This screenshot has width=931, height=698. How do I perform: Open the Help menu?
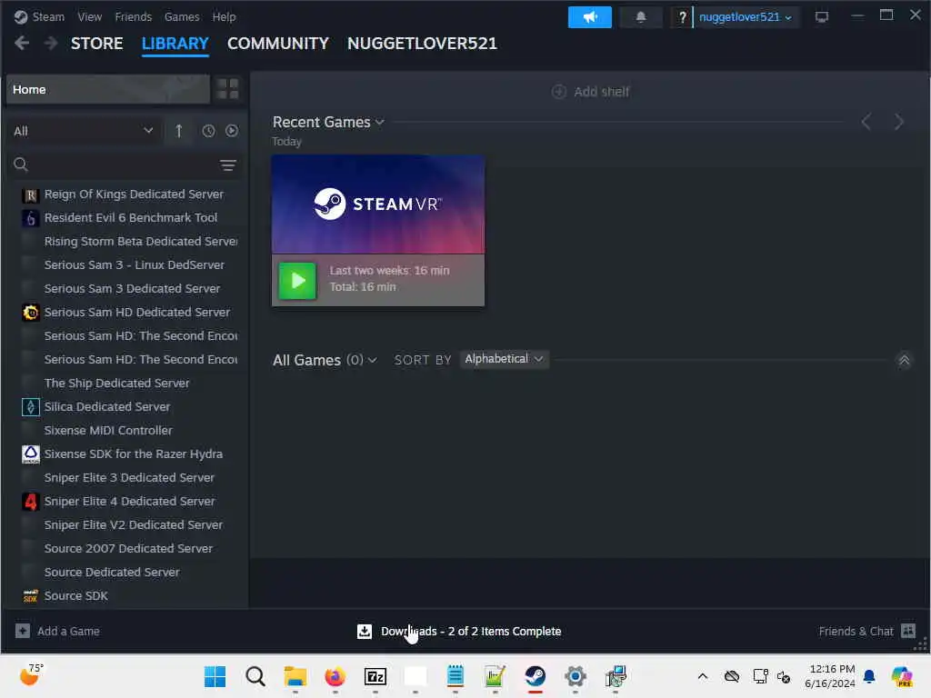(x=224, y=16)
